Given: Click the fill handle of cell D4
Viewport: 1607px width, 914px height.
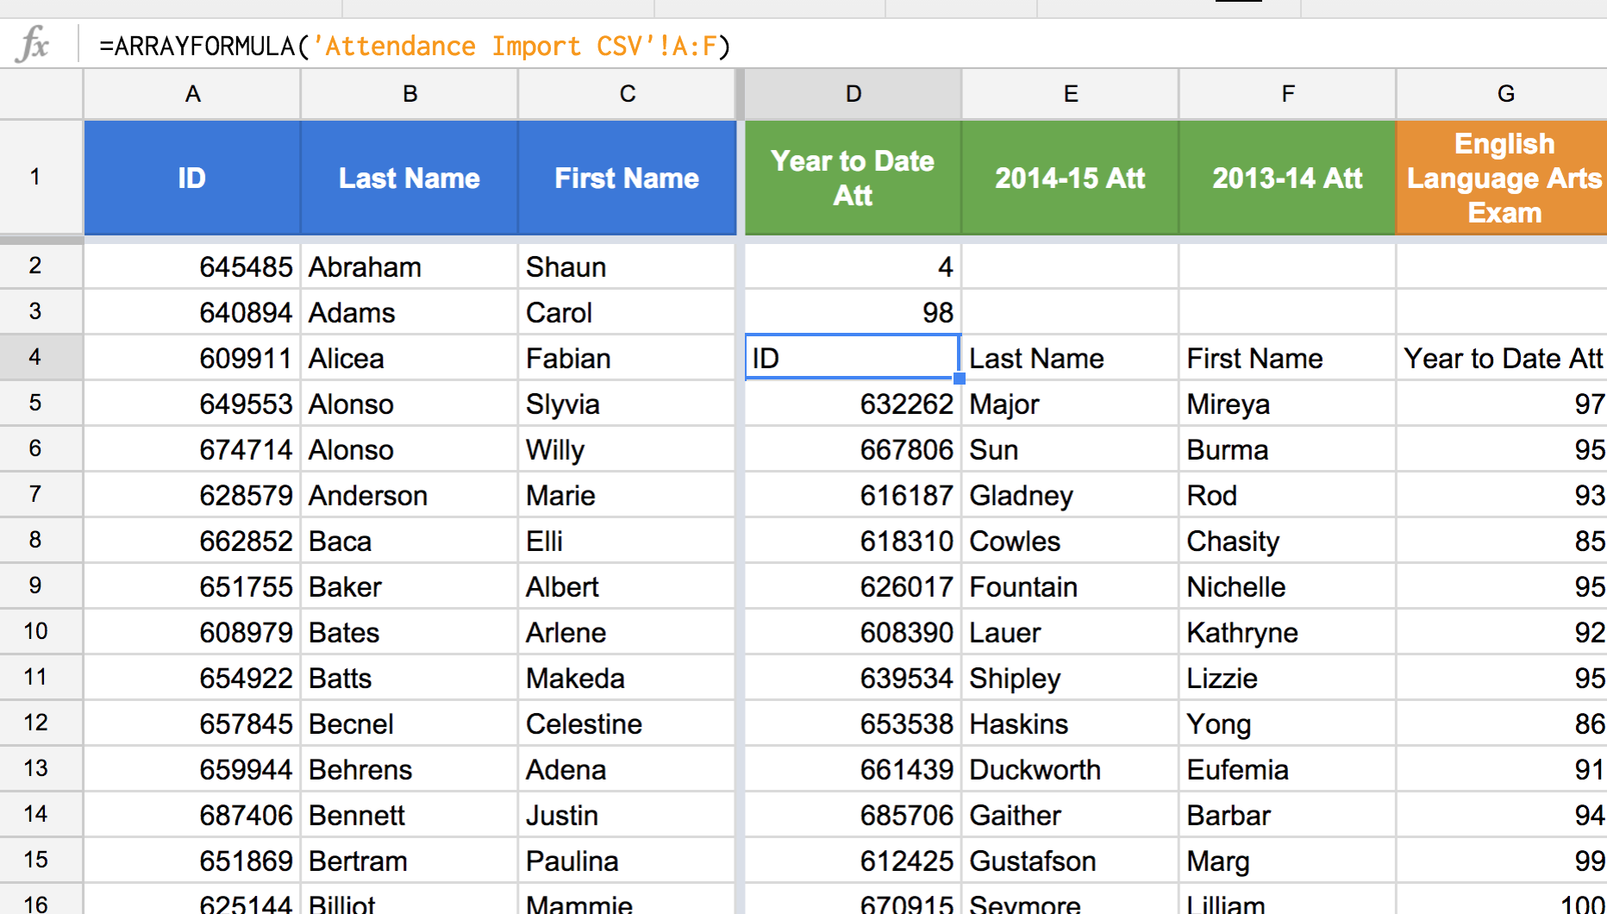Looking at the screenshot, I should 960,379.
